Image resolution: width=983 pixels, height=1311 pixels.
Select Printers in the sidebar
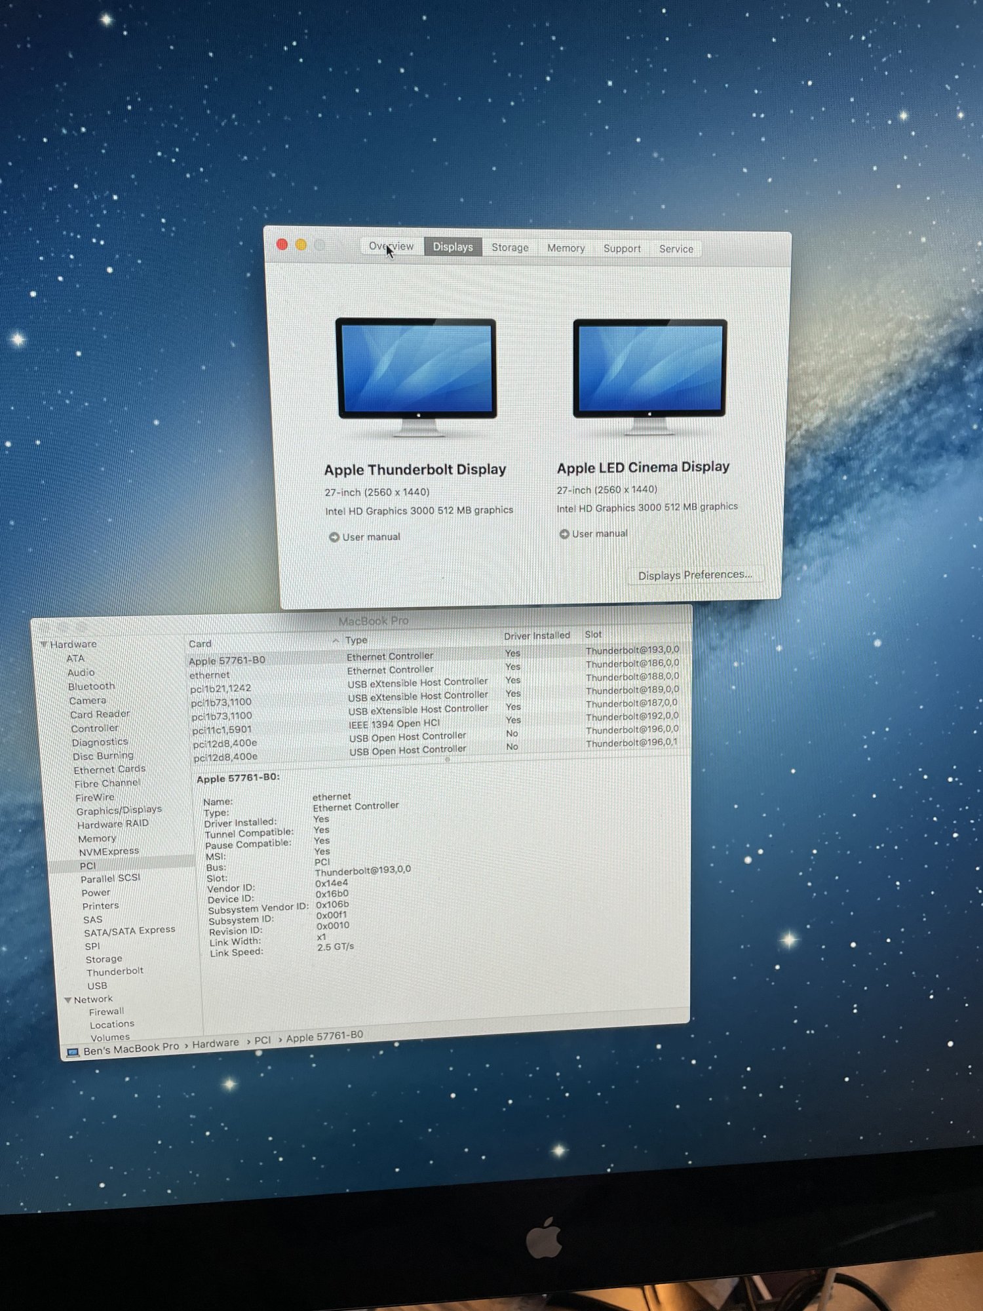(100, 906)
